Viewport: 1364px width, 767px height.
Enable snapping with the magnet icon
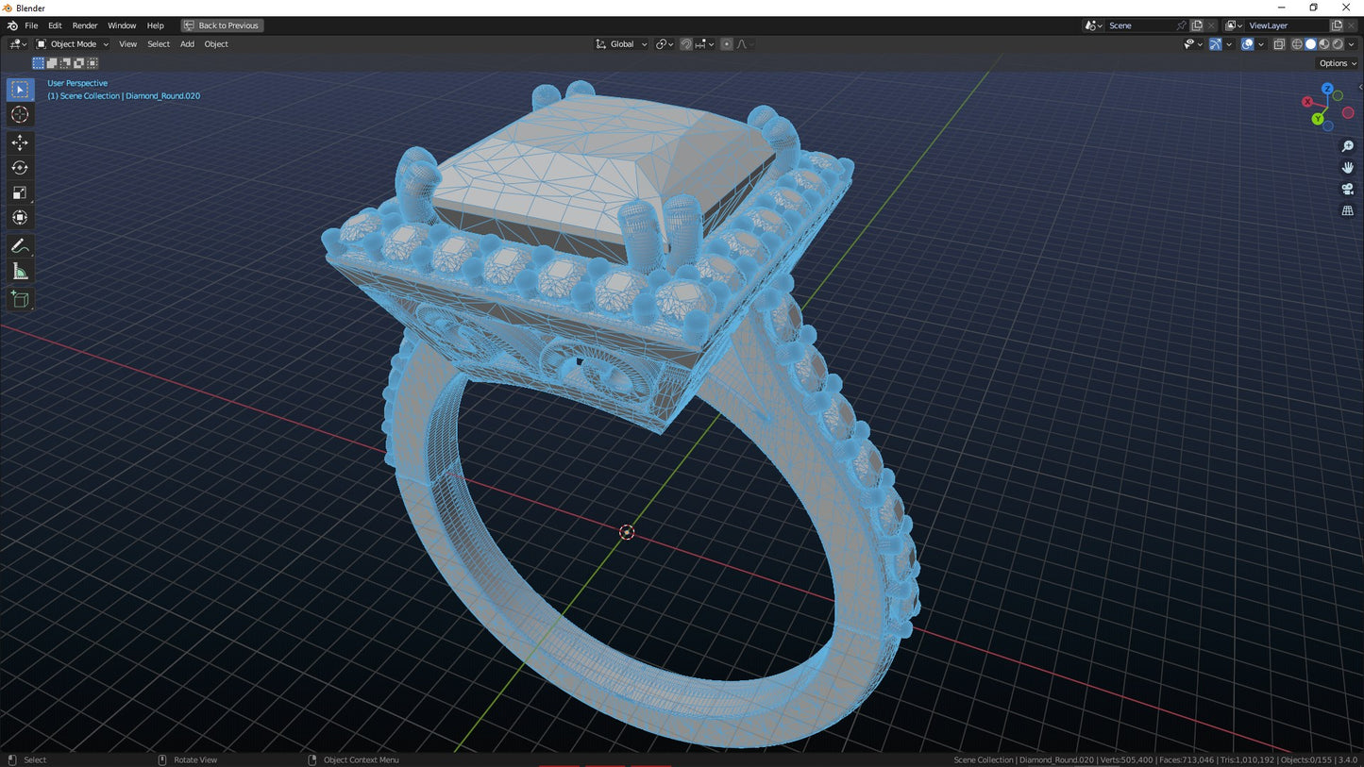tap(686, 44)
